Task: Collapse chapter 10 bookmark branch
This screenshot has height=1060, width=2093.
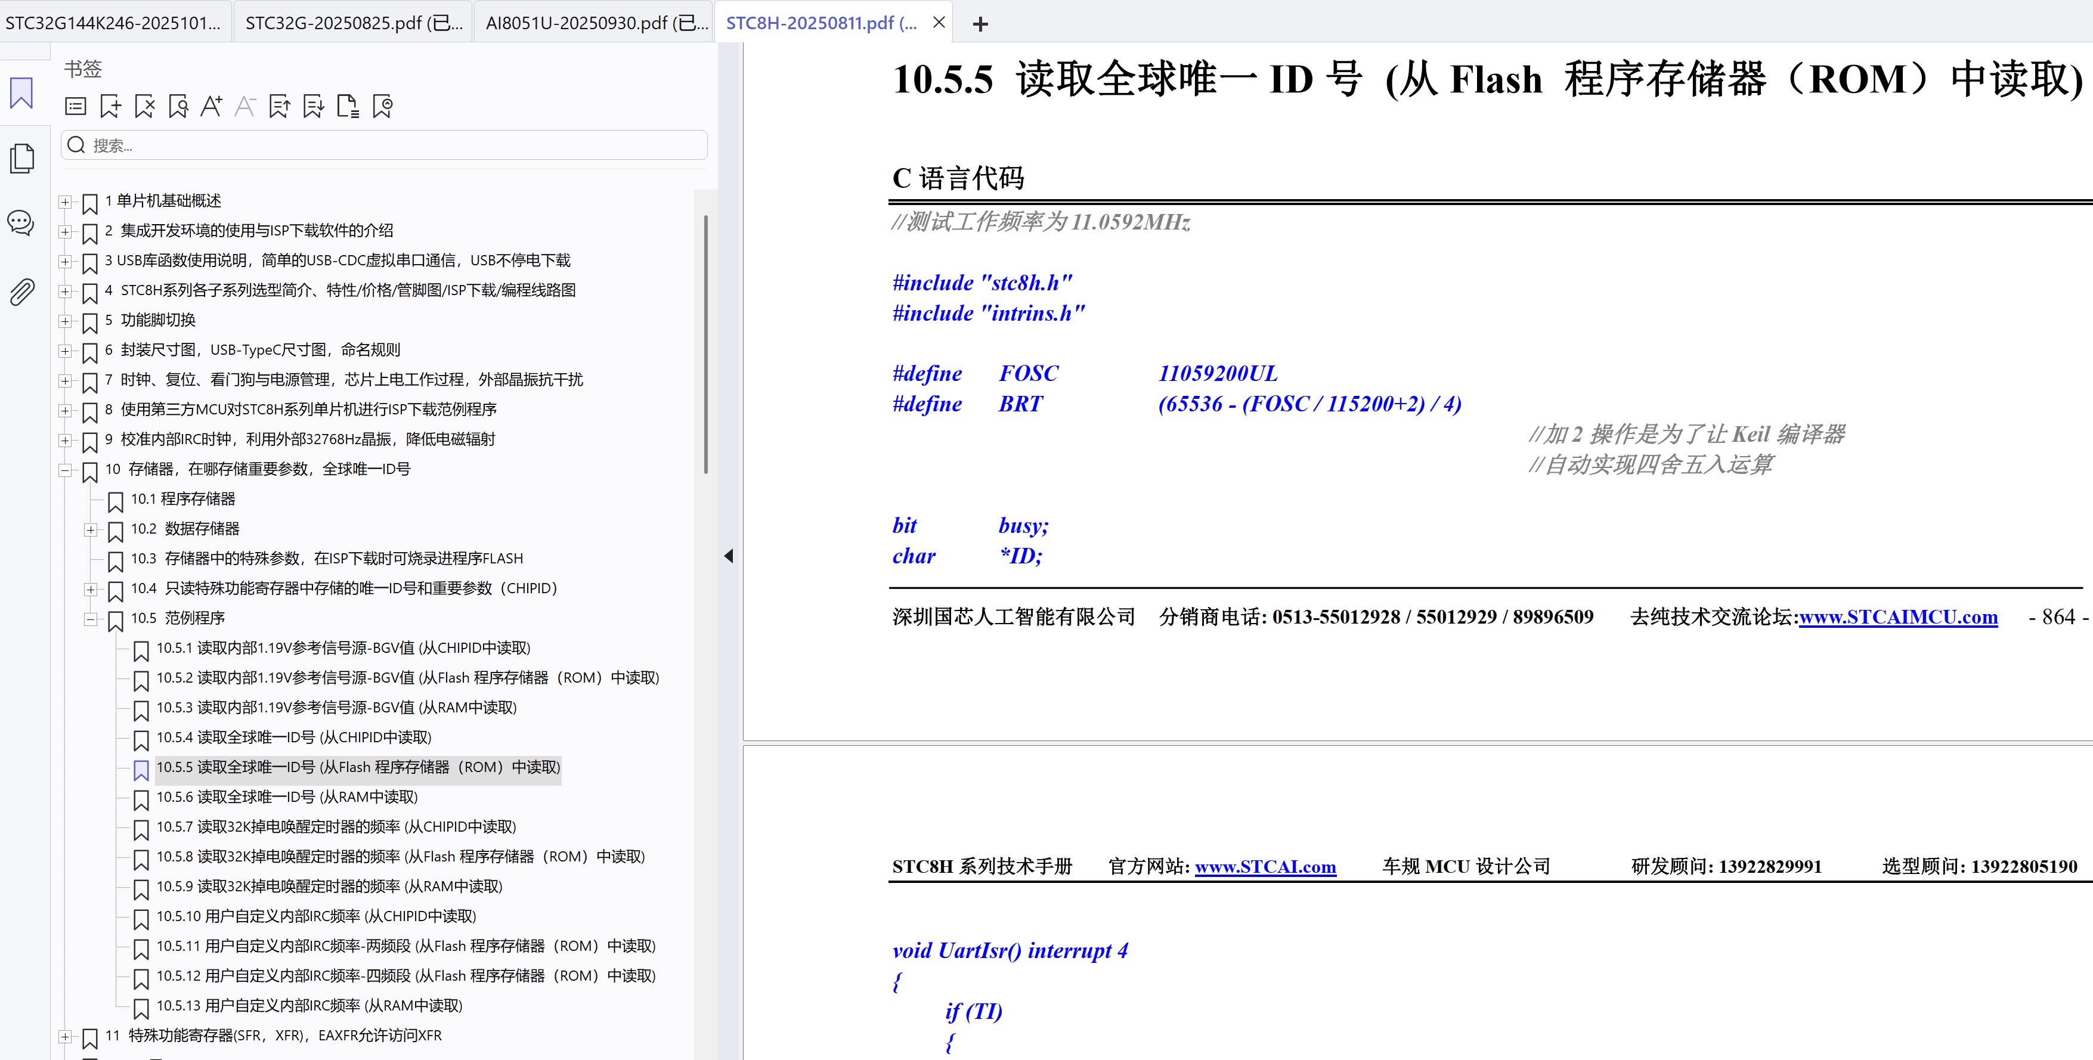Action: pyautogui.click(x=65, y=471)
